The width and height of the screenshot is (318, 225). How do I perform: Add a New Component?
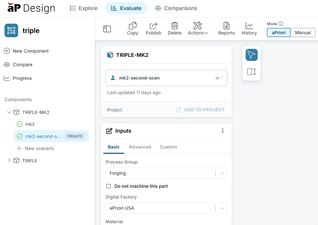26,51
